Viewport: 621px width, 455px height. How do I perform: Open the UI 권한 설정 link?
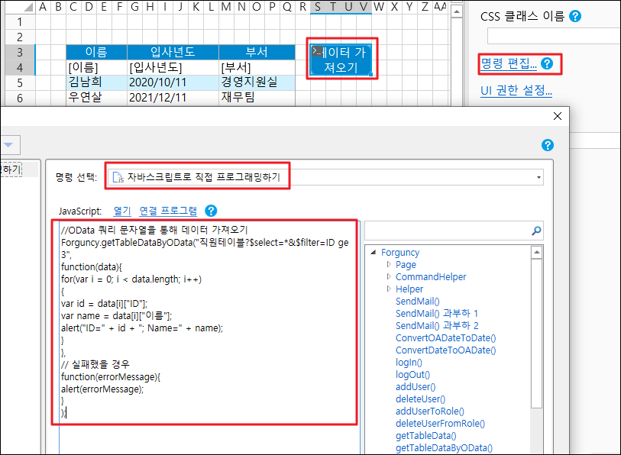pos(516,92)
